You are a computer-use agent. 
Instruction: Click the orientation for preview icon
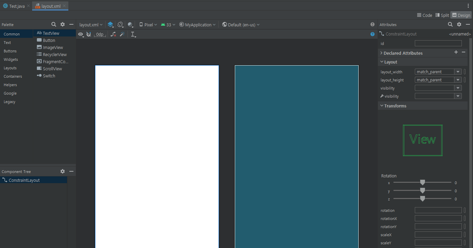tap(120, 25)
